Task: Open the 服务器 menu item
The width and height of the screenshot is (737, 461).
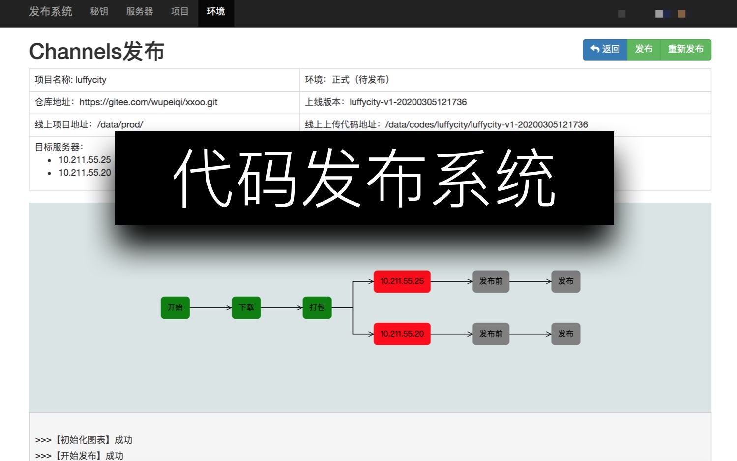Action: pos(140,12)
